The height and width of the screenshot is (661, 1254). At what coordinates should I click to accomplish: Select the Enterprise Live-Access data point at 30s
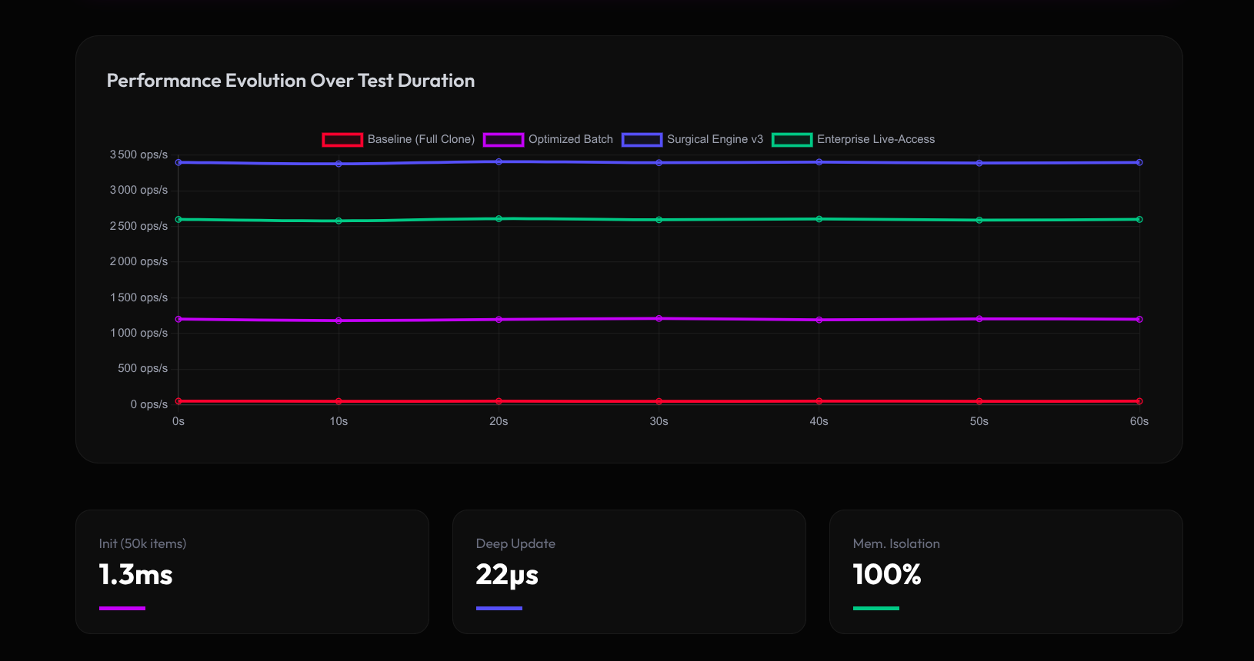(659, 220)
